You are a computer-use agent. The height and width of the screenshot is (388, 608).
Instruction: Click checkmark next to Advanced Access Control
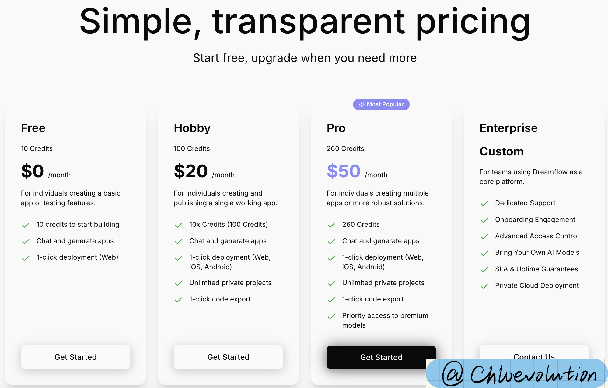pyautogui.click(x=484, y=237)
